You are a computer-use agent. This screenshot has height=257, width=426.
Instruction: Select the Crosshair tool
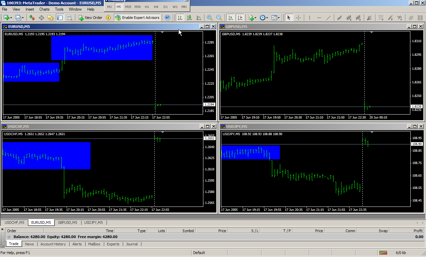[x=298, y=18]
